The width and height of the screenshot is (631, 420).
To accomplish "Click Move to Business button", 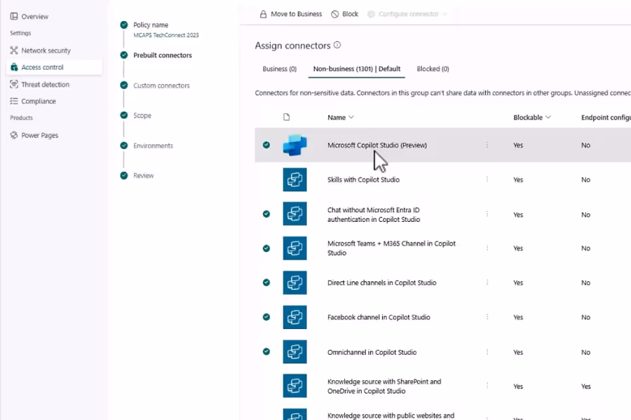I will (291, 14).
